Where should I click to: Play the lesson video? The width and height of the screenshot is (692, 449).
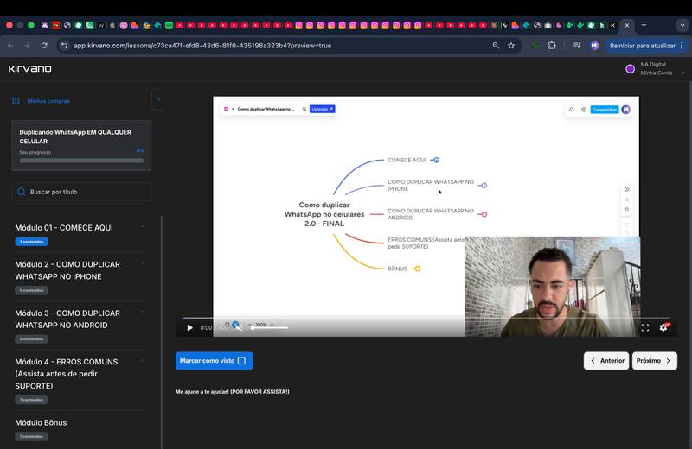coord(189,328)
